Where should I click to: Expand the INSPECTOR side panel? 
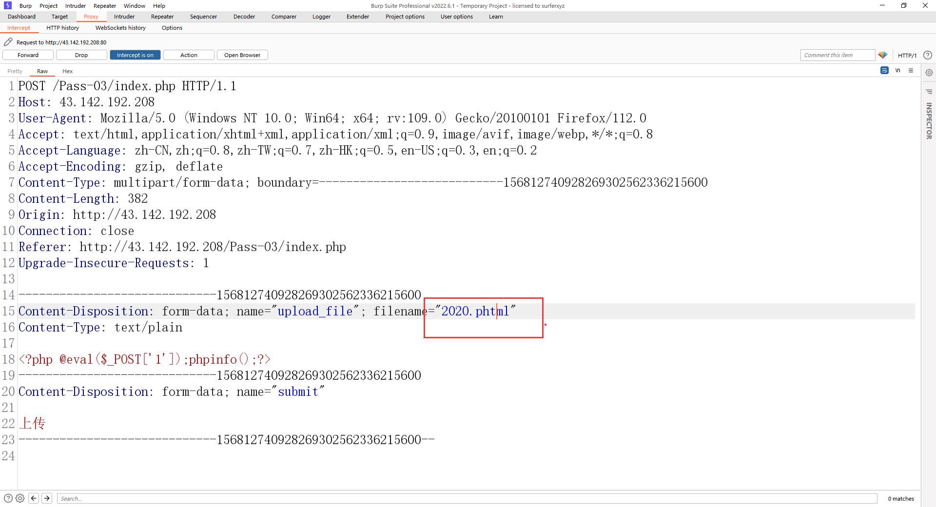click(929, 121)
